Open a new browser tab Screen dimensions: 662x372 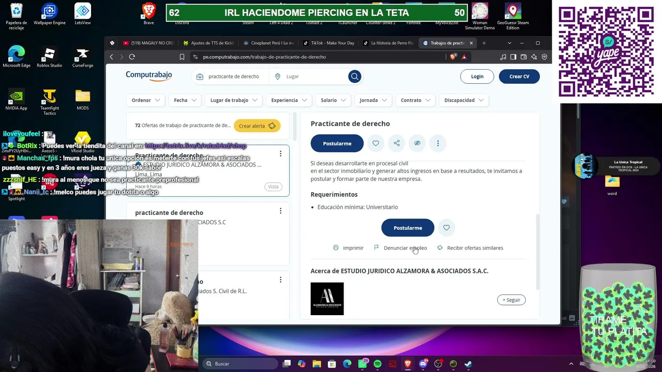point(484,43)
